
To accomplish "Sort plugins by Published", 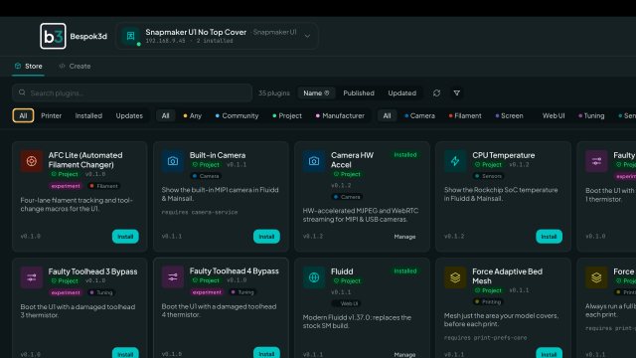I will click(x=359, y=92).
